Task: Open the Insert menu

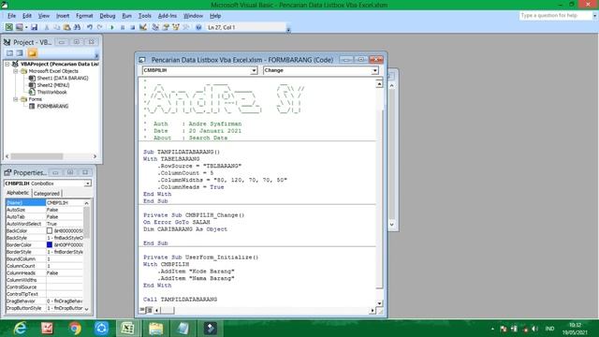Action: 63,16
